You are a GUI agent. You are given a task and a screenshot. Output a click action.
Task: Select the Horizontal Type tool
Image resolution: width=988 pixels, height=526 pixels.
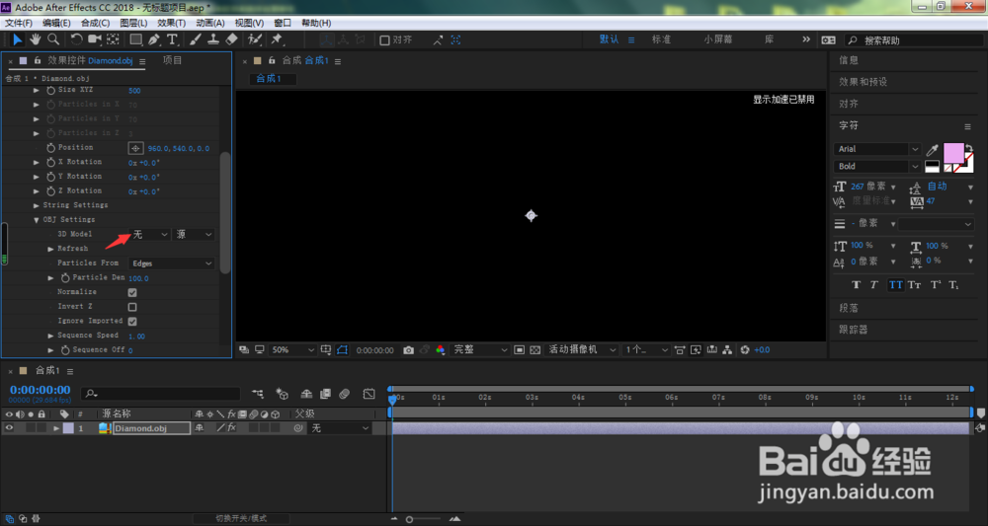(172, 39)
